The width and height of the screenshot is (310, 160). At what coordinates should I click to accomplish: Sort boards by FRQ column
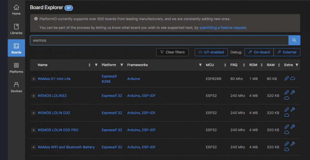(x=244, y=65)
